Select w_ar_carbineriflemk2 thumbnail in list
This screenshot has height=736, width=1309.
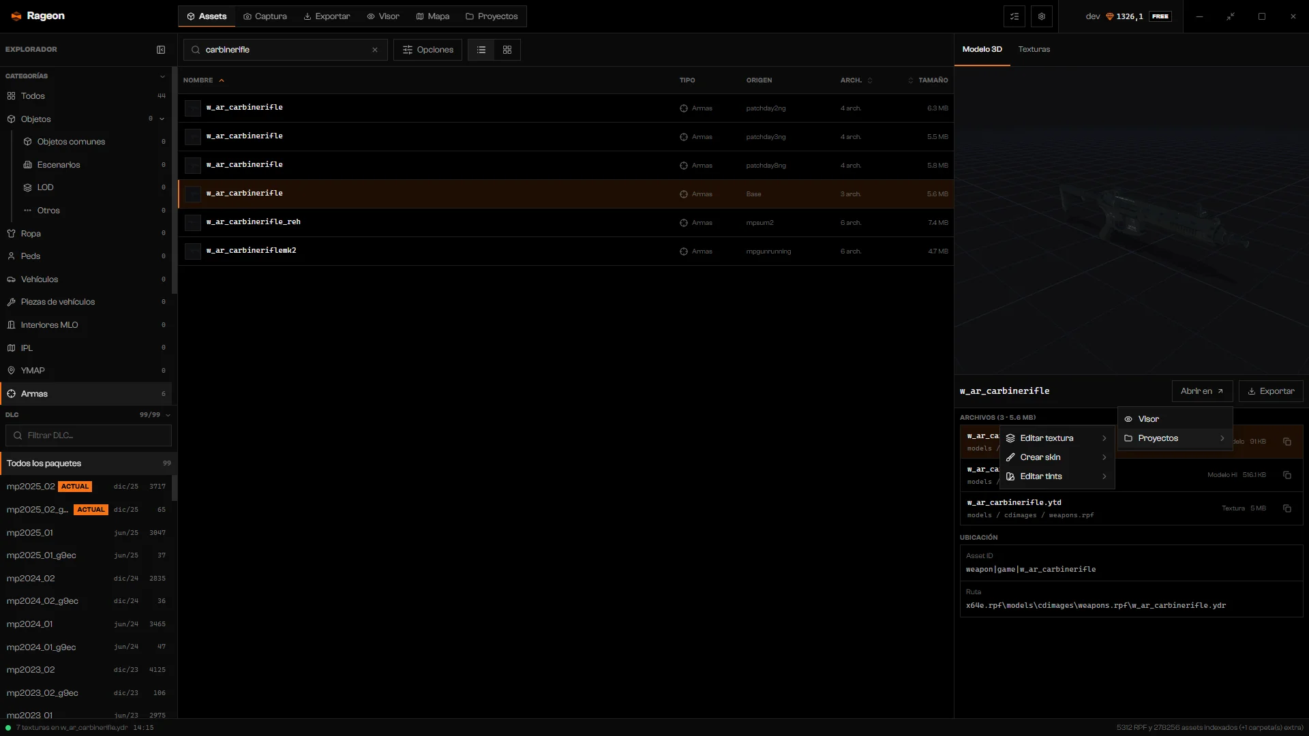point(194,251)
